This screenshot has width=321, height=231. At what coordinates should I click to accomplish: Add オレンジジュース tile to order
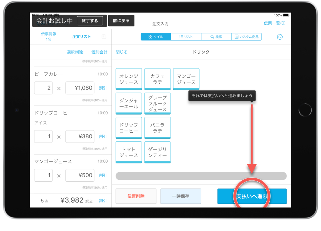[129, 79]
